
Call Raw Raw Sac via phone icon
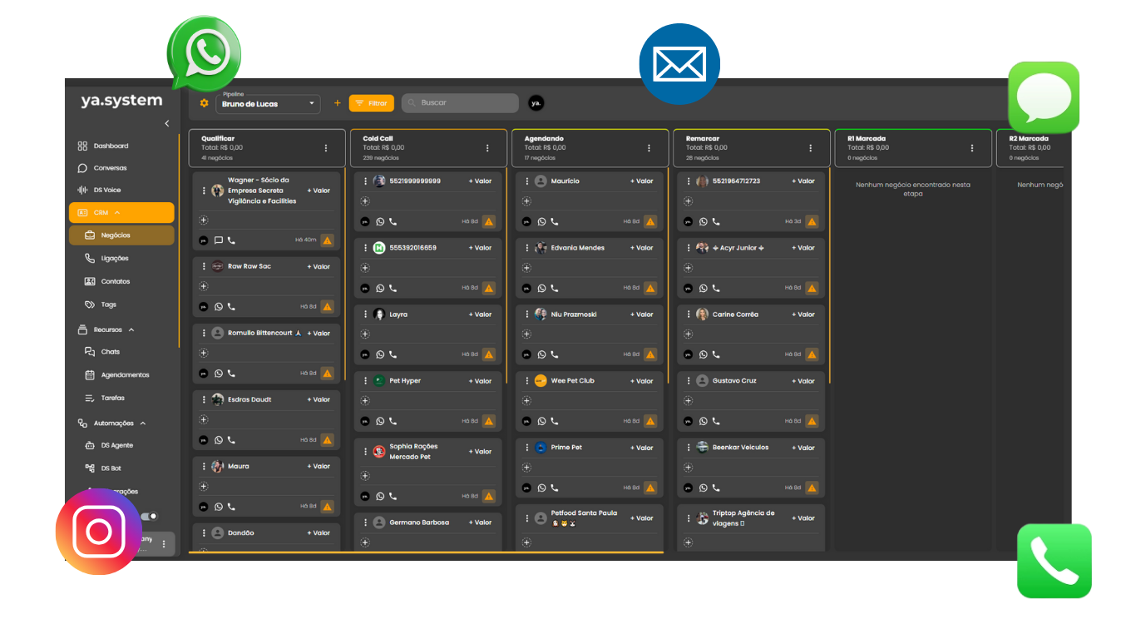(231, 307)
